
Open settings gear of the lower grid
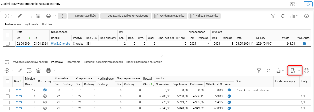click(307, 70)
